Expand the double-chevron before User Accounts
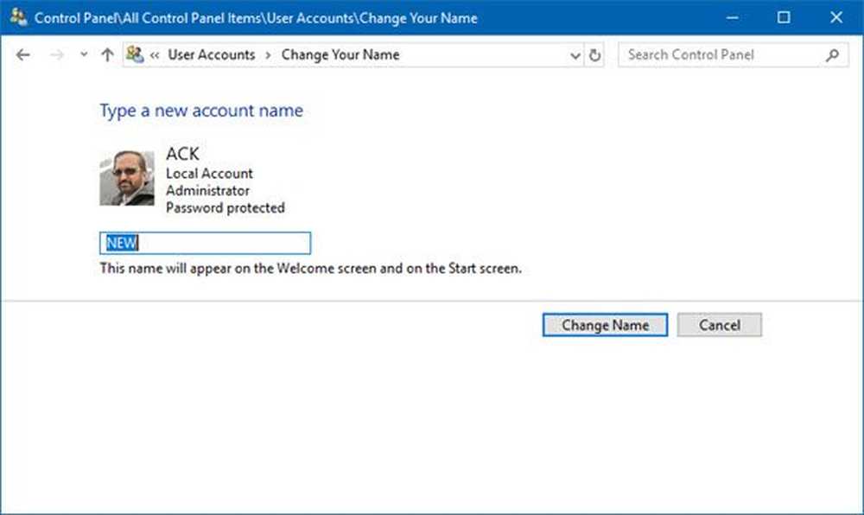Viewport: 864px width, 515px height. point(155,55)
